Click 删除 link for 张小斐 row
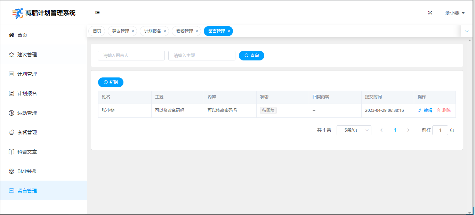 [444, 110]
